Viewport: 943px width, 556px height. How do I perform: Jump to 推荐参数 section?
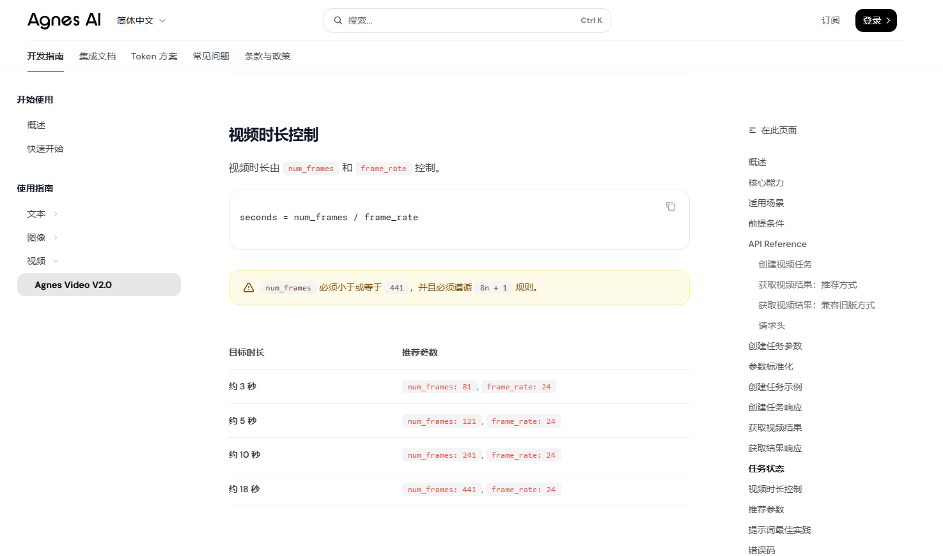pos(766,509)
